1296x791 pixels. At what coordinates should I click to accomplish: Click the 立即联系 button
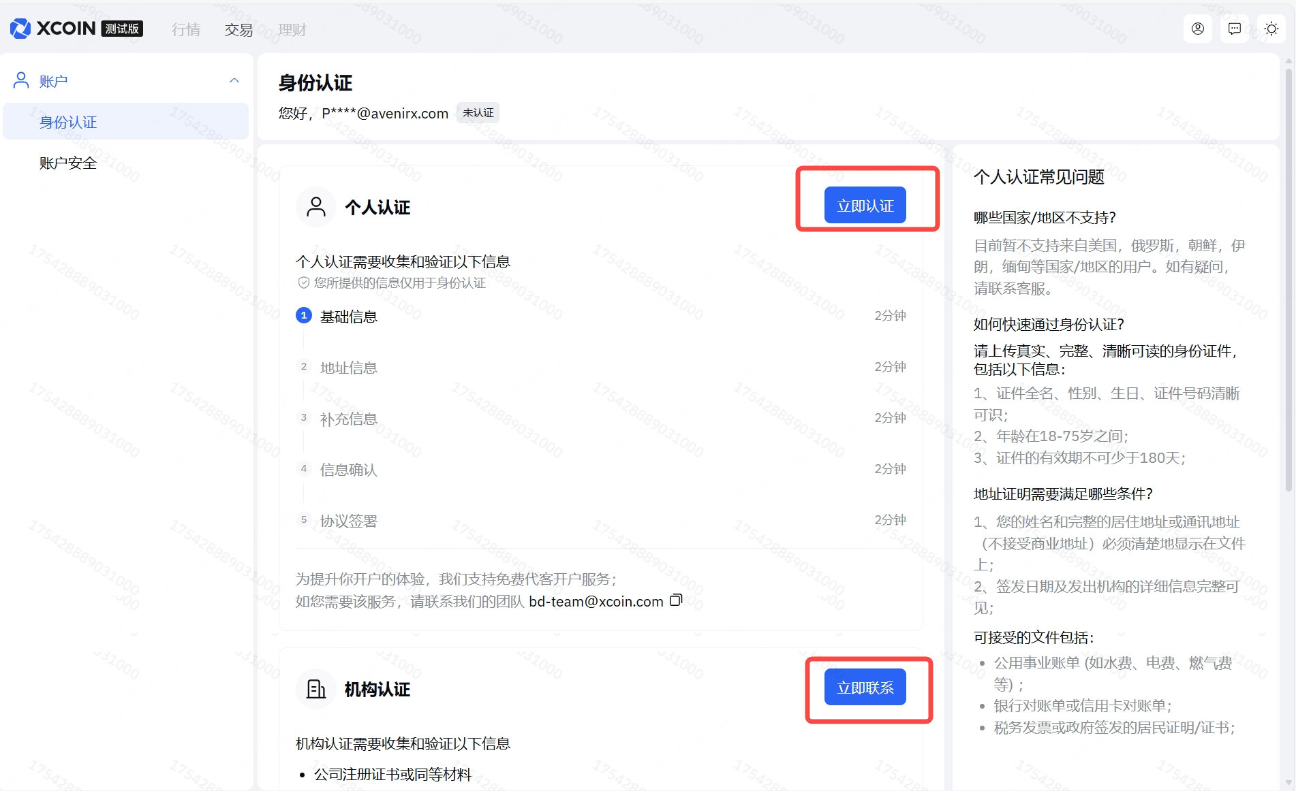tap(865, 687)
